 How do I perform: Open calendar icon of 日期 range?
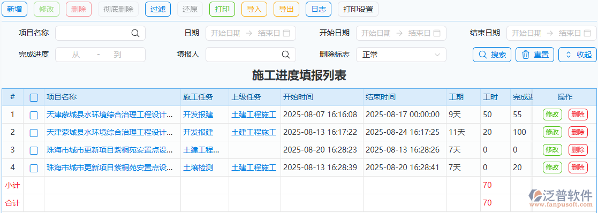click(x=286, y=33)
